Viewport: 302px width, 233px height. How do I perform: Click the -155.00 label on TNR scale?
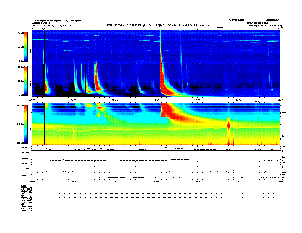coord(20,143)
